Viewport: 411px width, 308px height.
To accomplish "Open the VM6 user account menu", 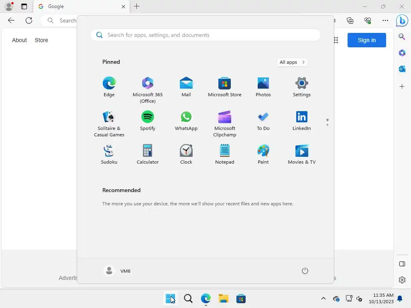I will tap(117, 271).
